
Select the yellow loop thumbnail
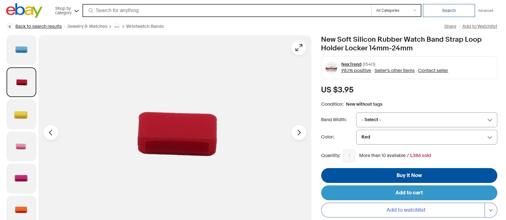(x=21, y=114)
